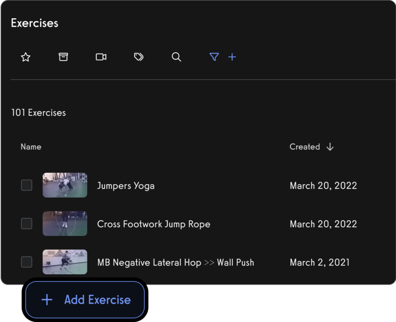Open the Exercises page title

tap(34, 23)
